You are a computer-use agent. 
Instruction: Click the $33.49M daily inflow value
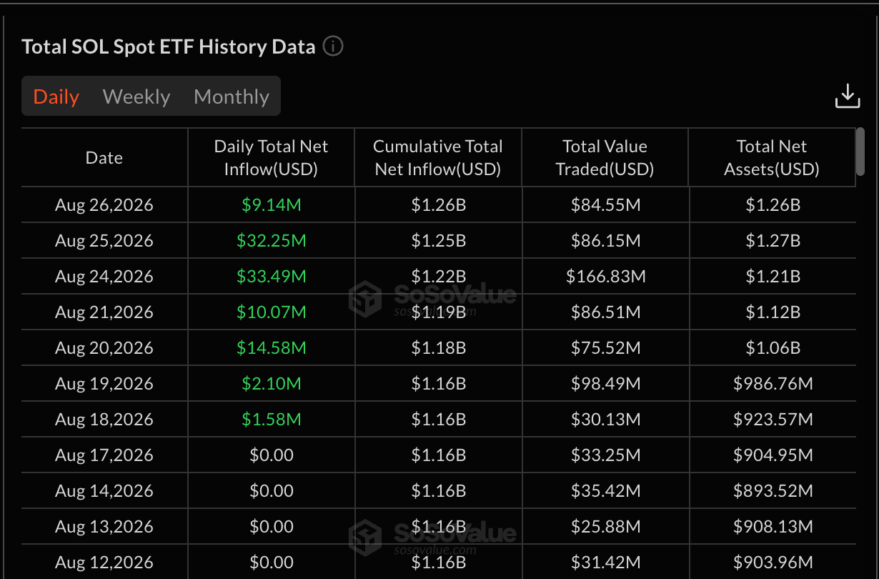272,277
